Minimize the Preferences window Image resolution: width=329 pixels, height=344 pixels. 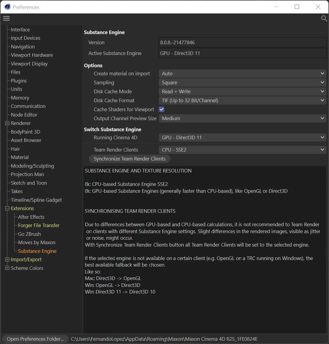276,7
